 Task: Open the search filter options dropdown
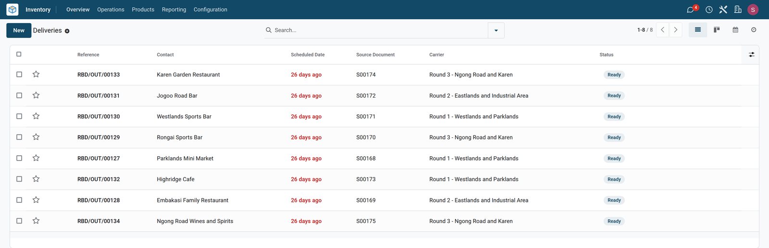point(496,30)
